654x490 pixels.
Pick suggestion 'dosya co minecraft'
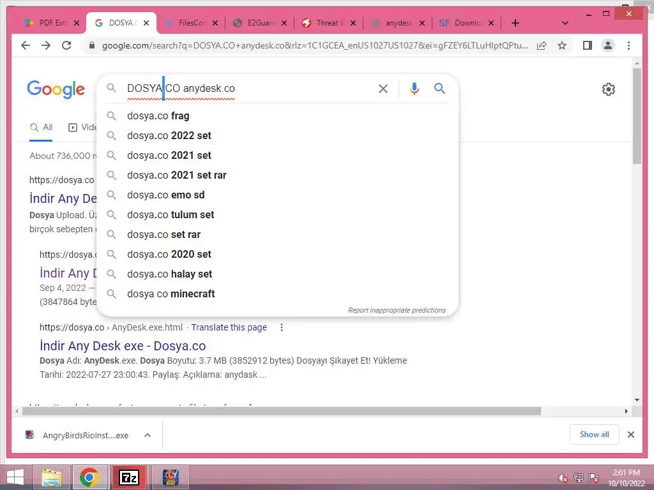click(x=277, y=293)
